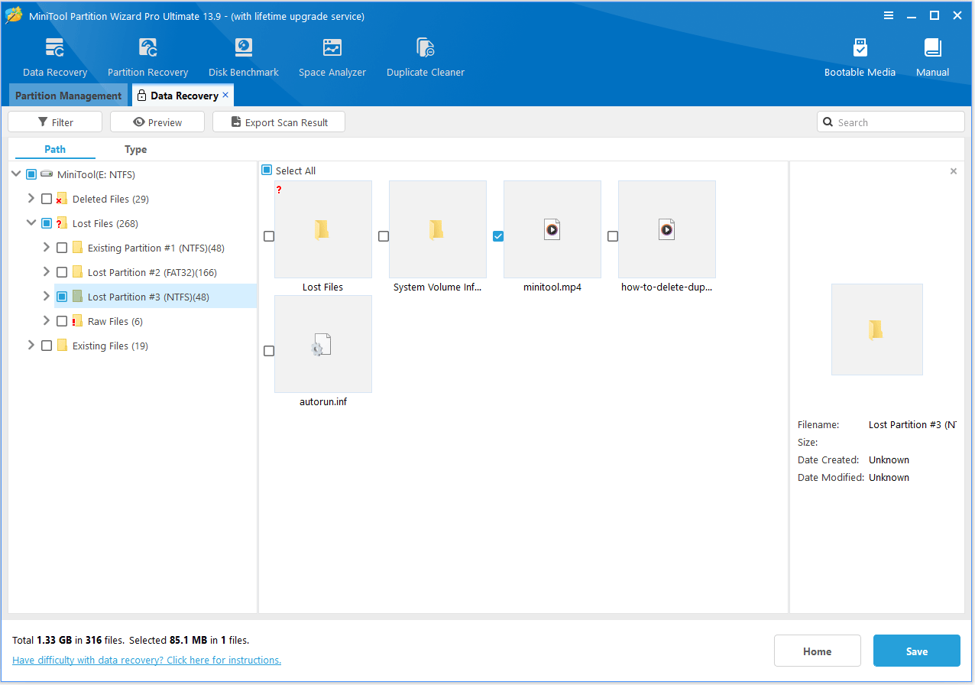Click the Save button
Screen dimensions: 975x685
click(x=917, y=651)
